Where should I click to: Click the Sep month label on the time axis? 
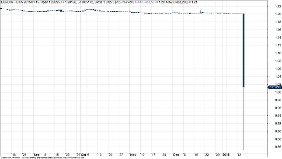tap(37, 155)
